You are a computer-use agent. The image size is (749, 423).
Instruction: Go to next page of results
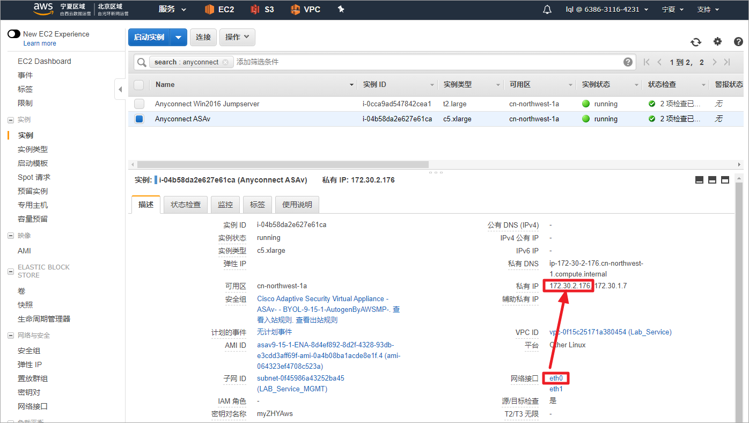(714, 62)
